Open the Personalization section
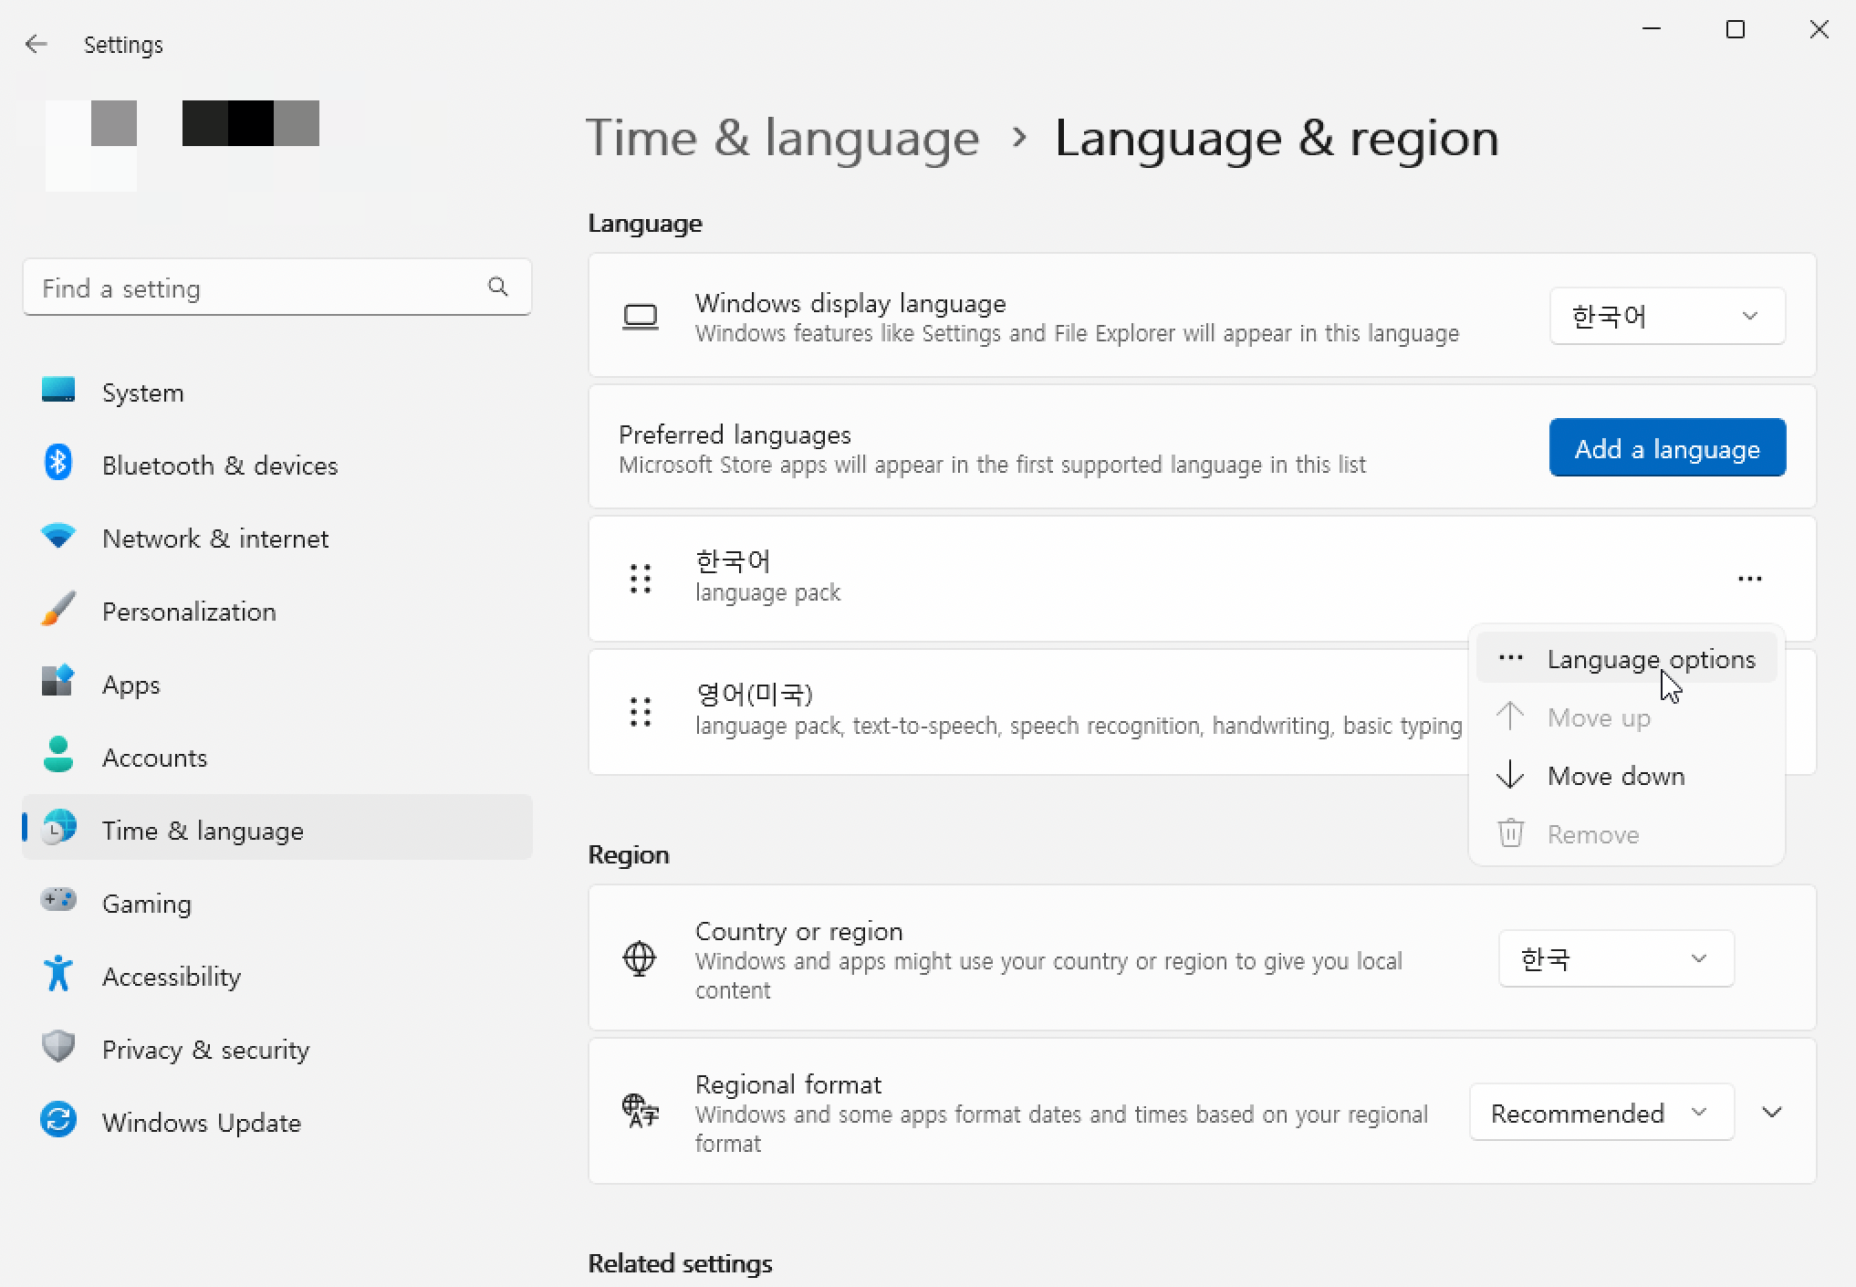Screen dimensions: 1856x1287 pos(188,612)
